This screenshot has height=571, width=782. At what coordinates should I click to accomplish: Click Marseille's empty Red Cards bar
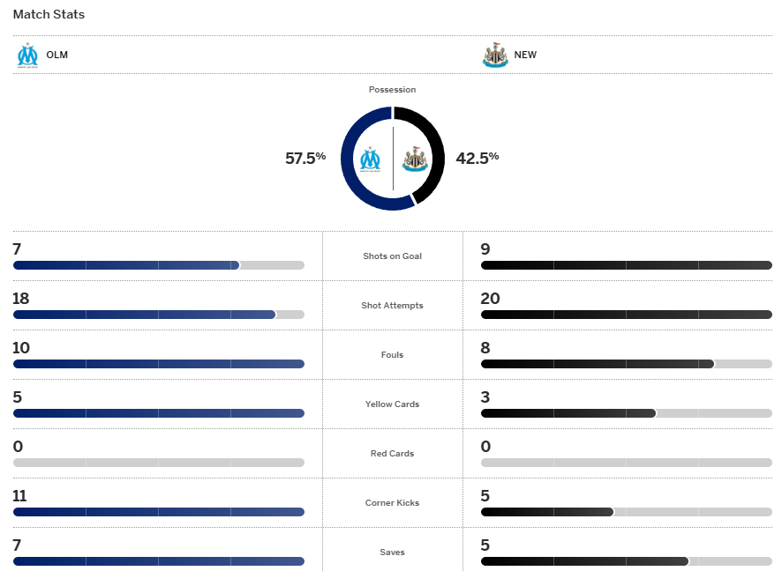[158, 463]
